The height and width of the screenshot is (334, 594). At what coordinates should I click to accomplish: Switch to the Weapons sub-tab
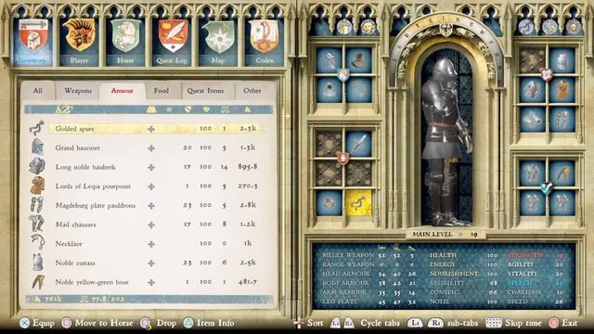click(x=78, y=91)
